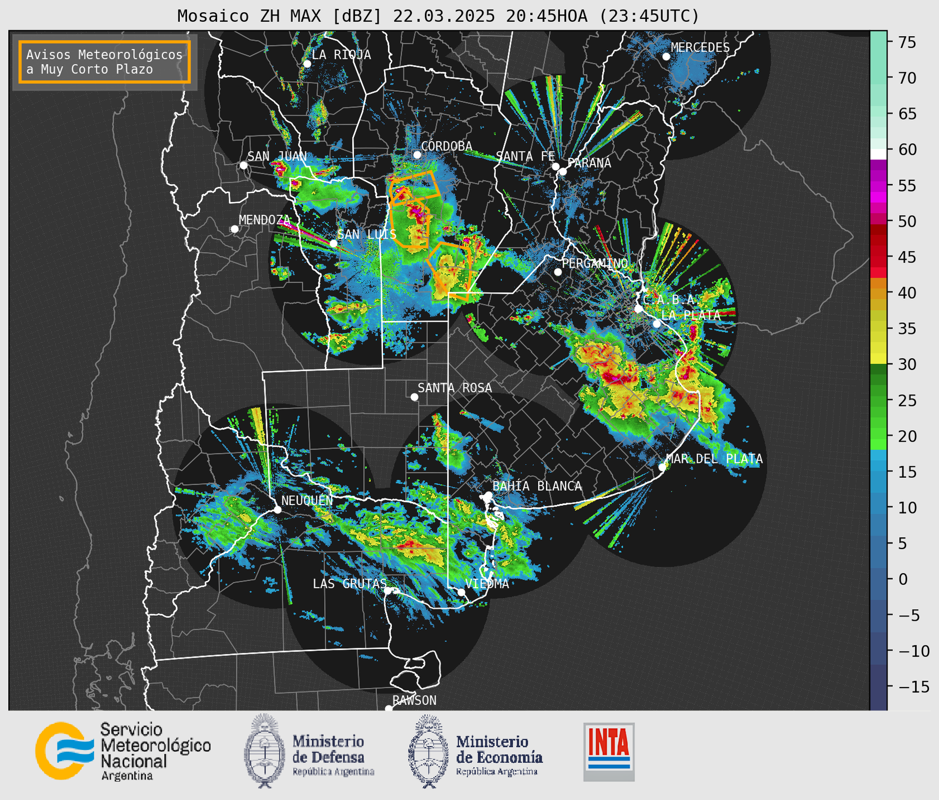Click the 35 value on the dBZ scale

pyautogui.click(x=907, y=329)
